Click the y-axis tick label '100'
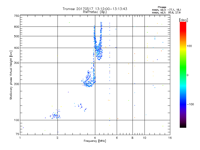 [16, 120]
